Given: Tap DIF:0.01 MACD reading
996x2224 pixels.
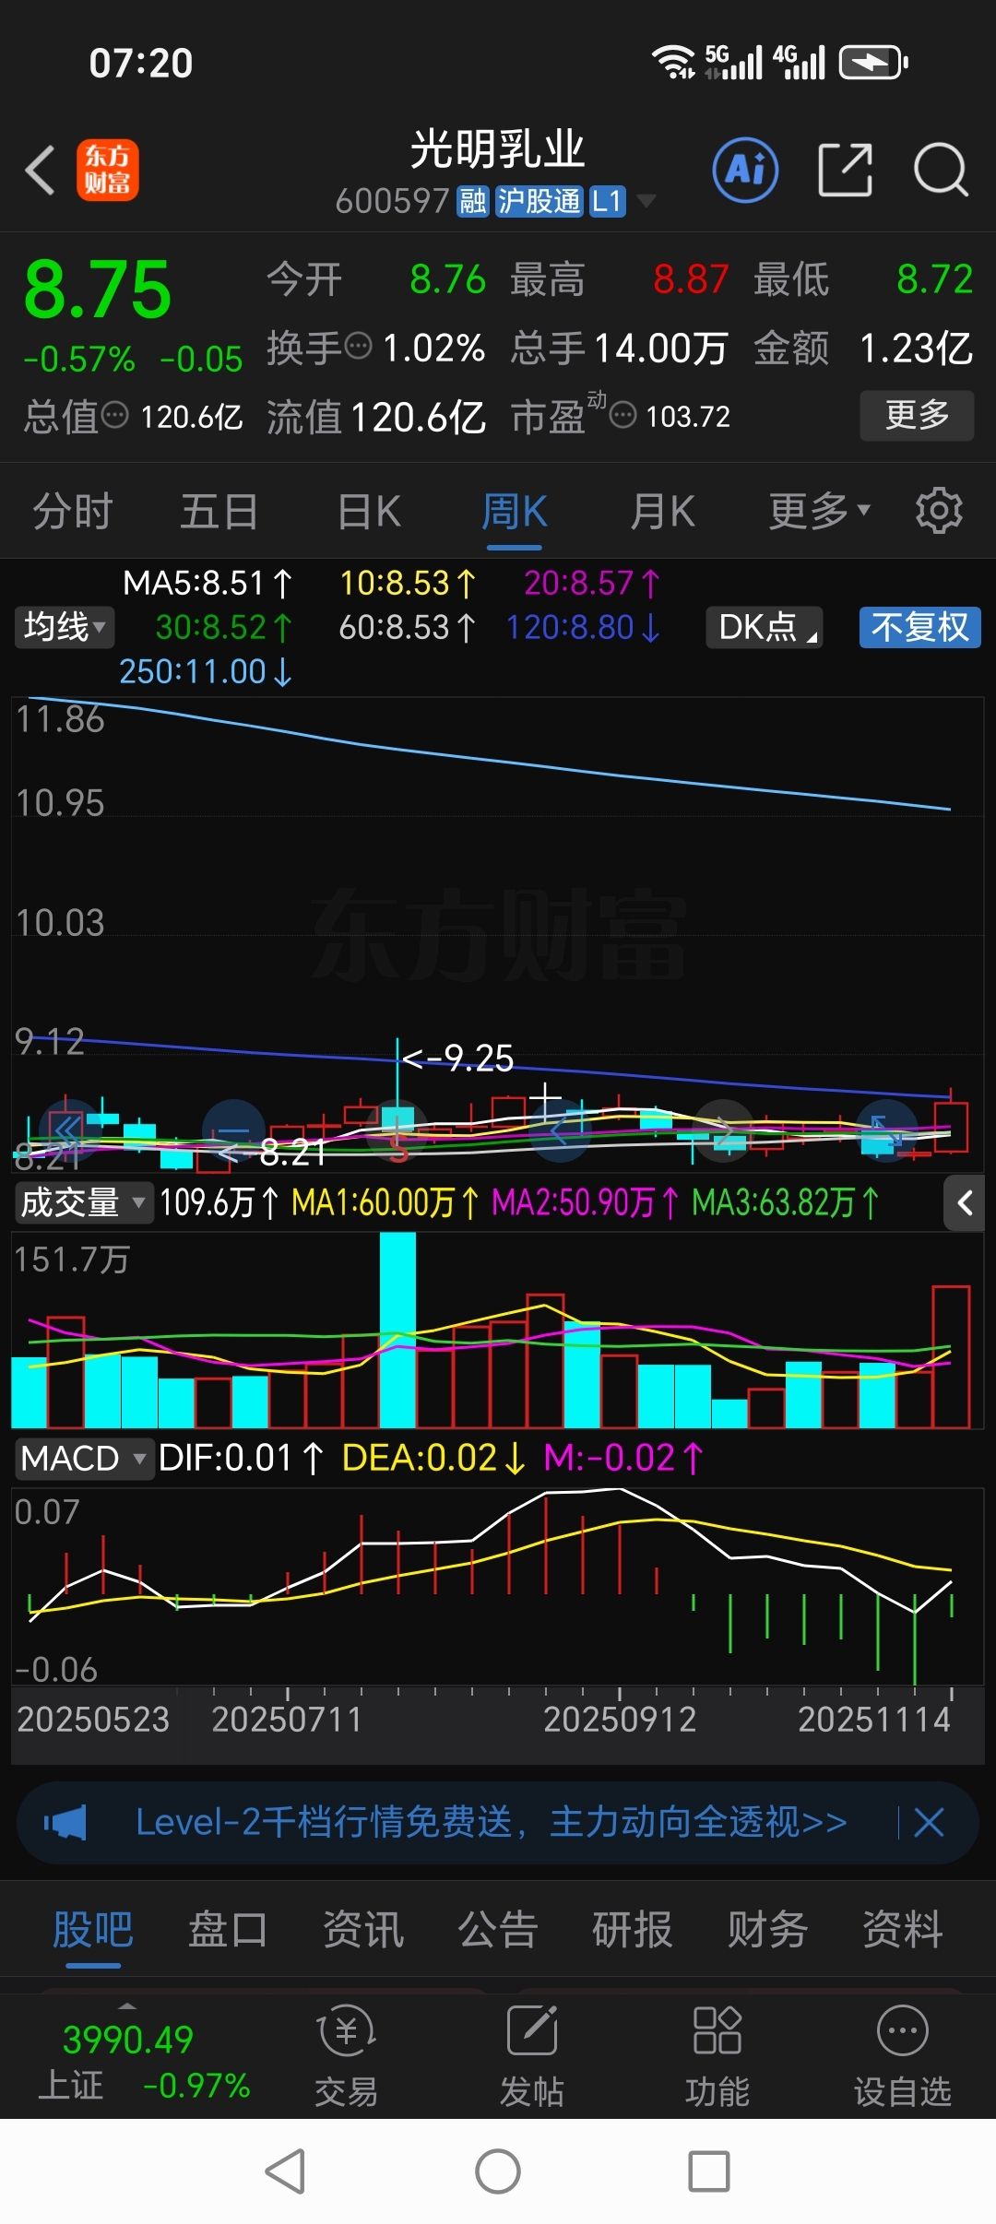Looking at the screenshot, I should click(241, 1458).
